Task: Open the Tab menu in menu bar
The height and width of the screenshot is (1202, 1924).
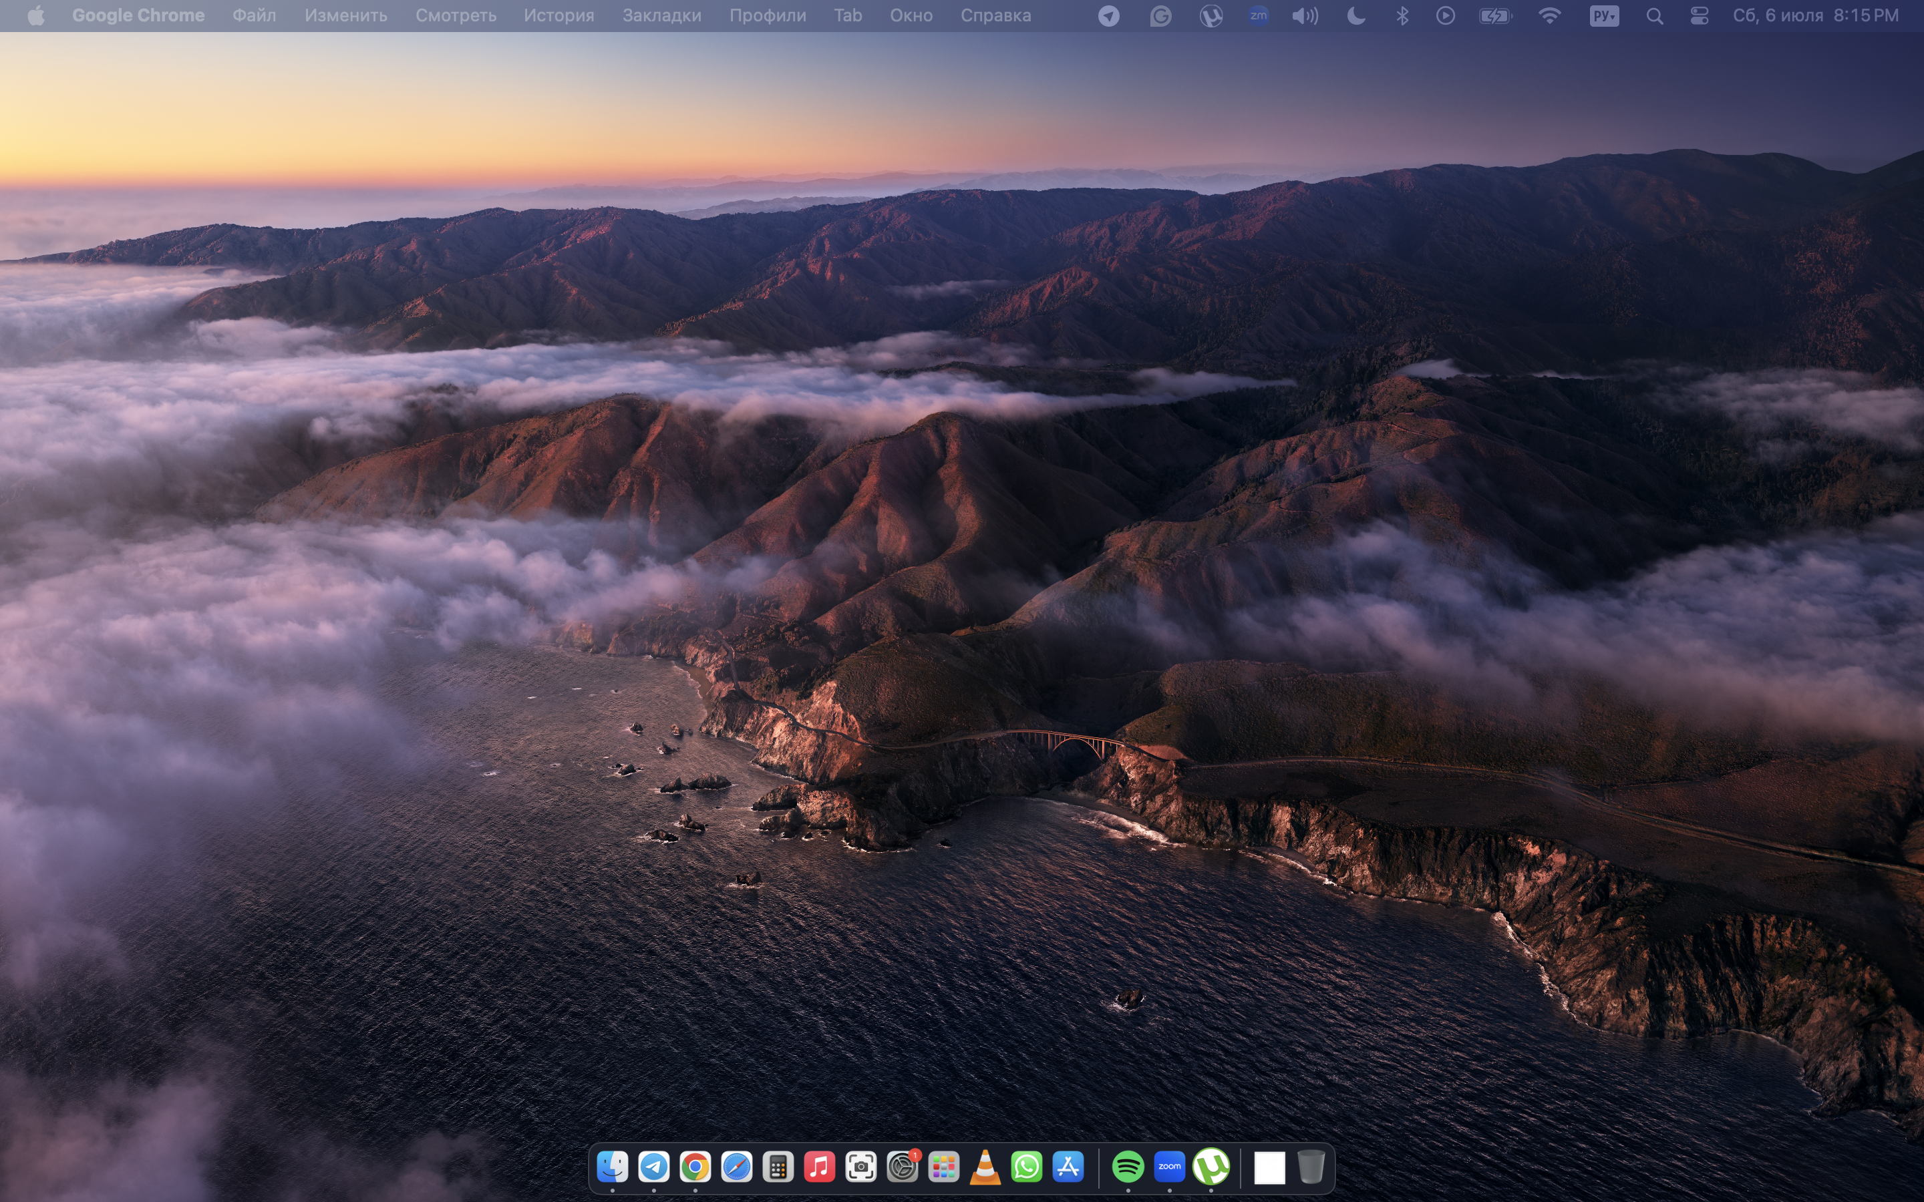Action: 848,15
